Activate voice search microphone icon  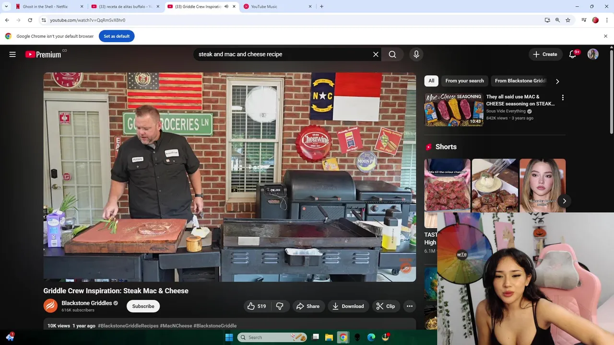pyautogui.click(x=416, y=54)
